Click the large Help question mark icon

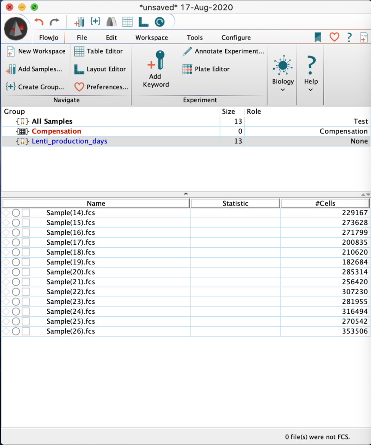311,66
